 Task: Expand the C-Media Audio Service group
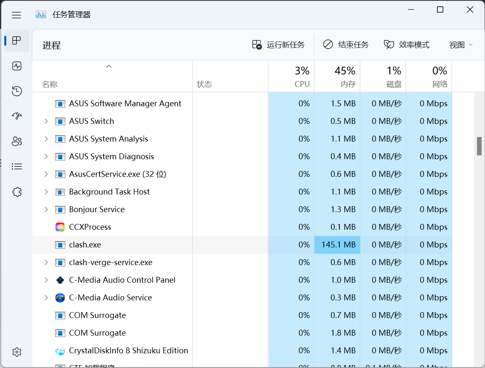coord(46,297)
